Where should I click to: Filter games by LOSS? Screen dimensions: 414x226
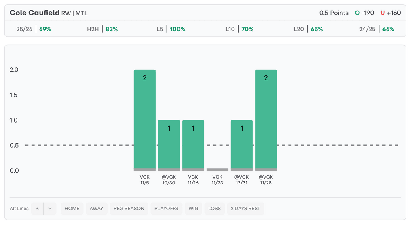point(214,209)
